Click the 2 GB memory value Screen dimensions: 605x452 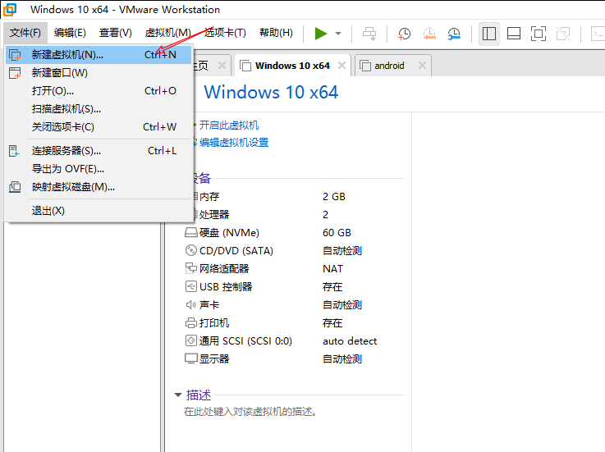[x=334, y=197]
